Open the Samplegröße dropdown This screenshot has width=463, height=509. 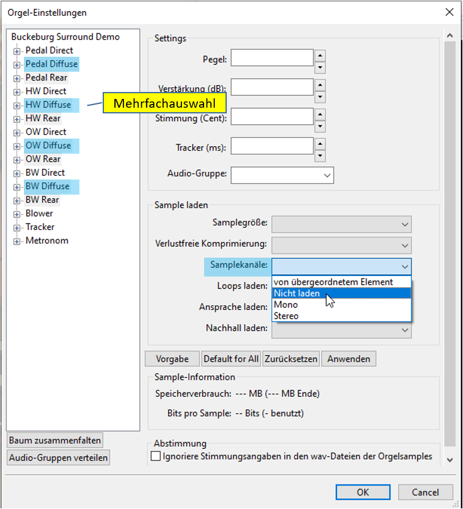coord(341,224)
